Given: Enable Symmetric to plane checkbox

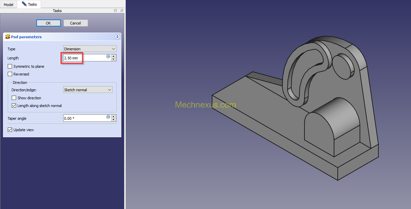Looking at the screenshot, I should coord(10,66).
